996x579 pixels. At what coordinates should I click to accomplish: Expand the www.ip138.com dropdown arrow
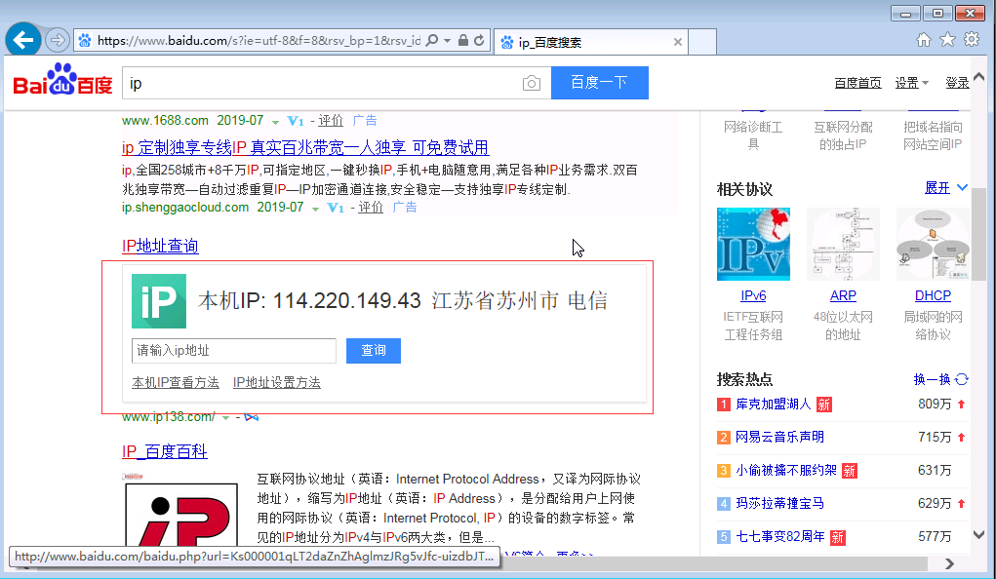(225, 418)
